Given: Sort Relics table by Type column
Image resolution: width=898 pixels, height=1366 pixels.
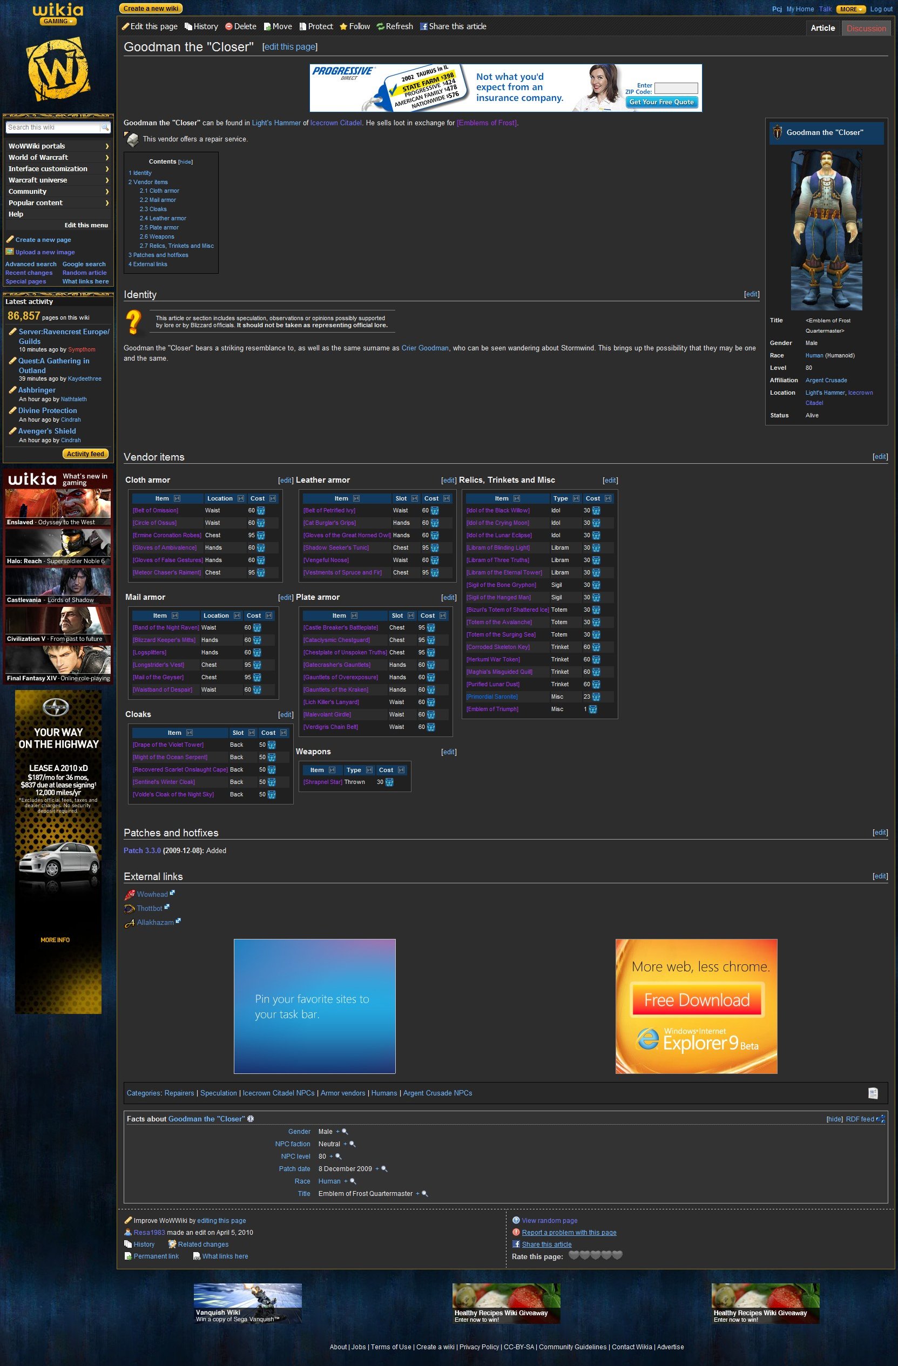Looking at the screenshot, I should (576, 498).
